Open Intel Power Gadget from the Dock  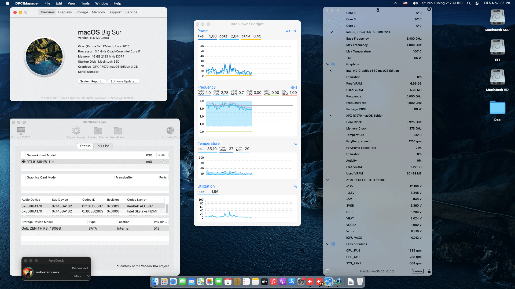click(x=328, y=282)
